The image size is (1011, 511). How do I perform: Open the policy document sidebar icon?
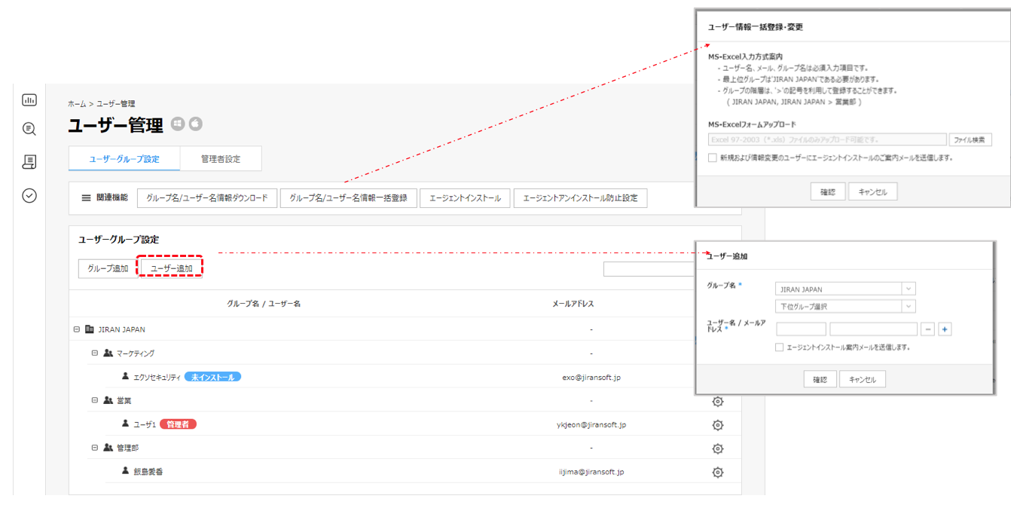coord(29,162)
